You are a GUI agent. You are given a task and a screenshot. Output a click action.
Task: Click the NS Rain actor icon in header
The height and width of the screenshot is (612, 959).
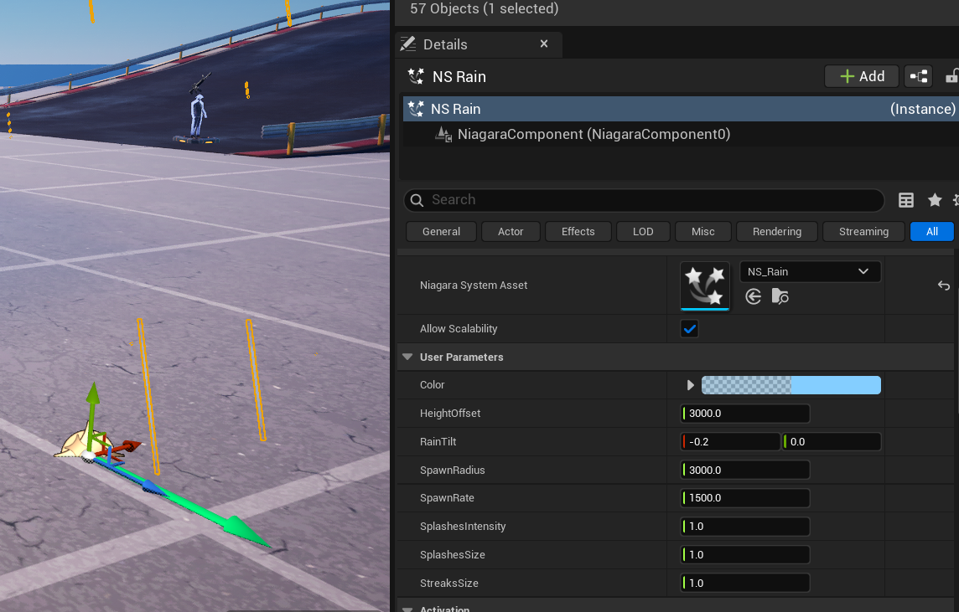(417, 76)
